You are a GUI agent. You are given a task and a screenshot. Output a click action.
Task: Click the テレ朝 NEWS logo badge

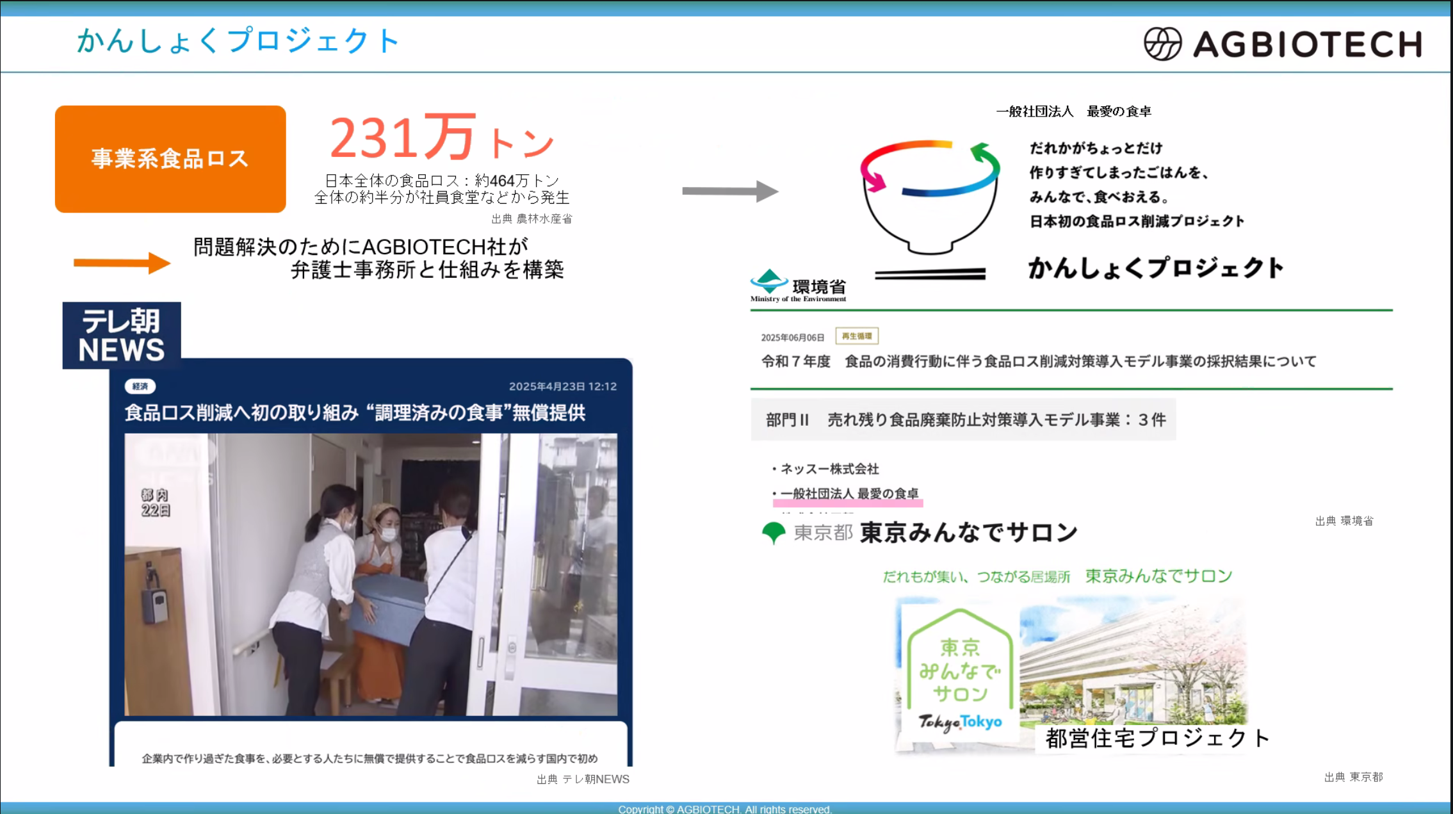[122, 336]
